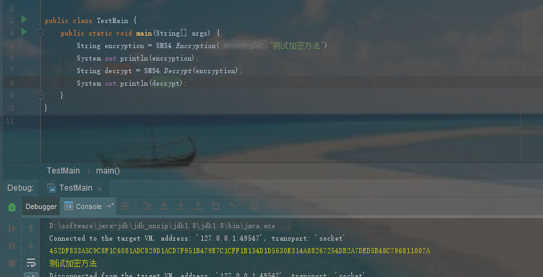The image size is (543, 277).
Task: Pause the debugged program
Action: [12, 245]
